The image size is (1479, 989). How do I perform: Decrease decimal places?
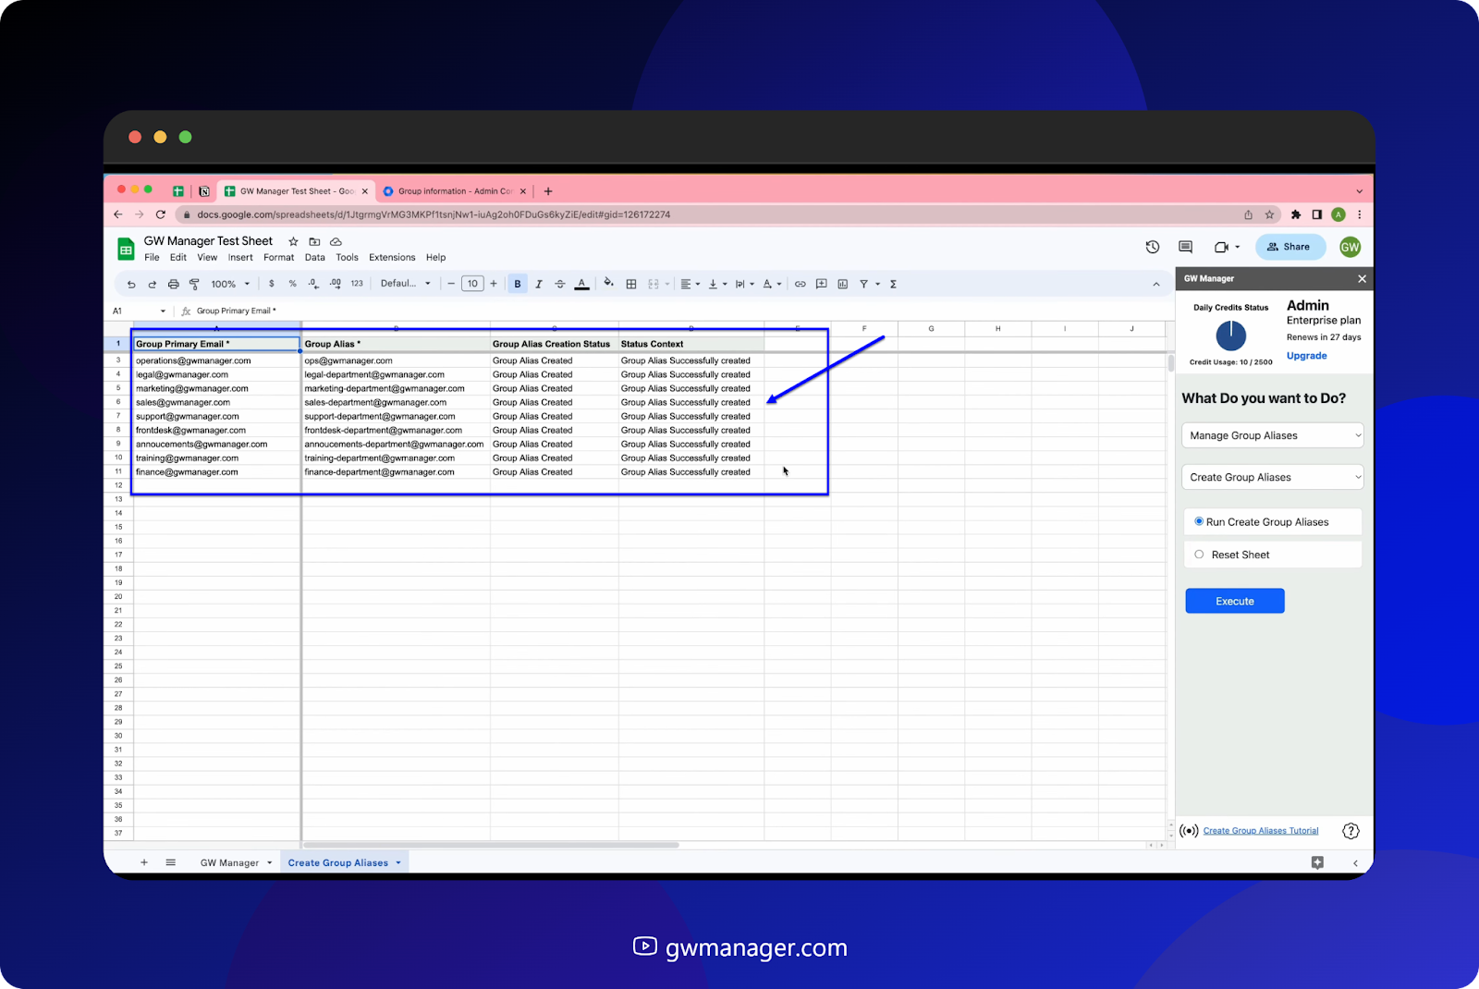(313, 284)
